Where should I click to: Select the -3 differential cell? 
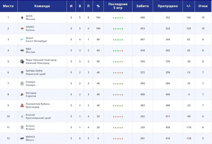189,94
